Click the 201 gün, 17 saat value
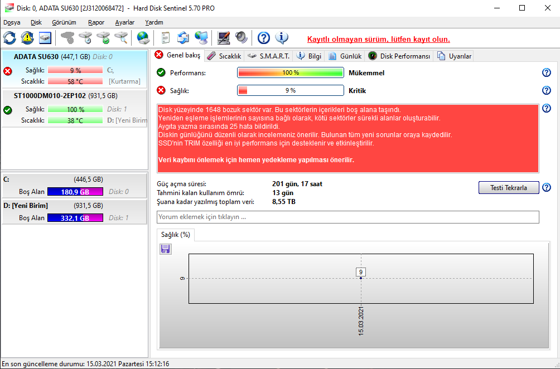 tap(297, 184)
